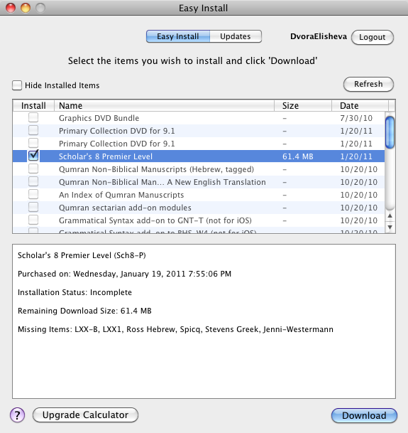Click the Logout button
Viewport: 408px width, 433px height.
tap(373, 37)
